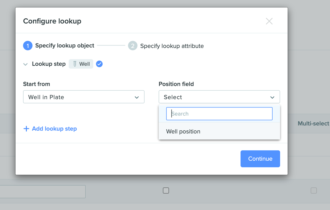The width and height of the screenshot is (330, 210).
Task: Close the Configure lookup dialog
Action: coord(269,21)
